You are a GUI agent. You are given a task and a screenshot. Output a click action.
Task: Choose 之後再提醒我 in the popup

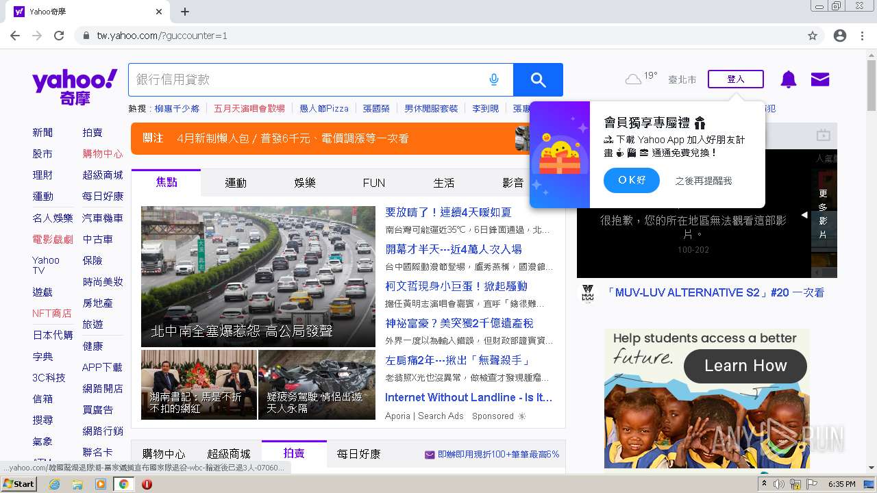pos(704,181)
